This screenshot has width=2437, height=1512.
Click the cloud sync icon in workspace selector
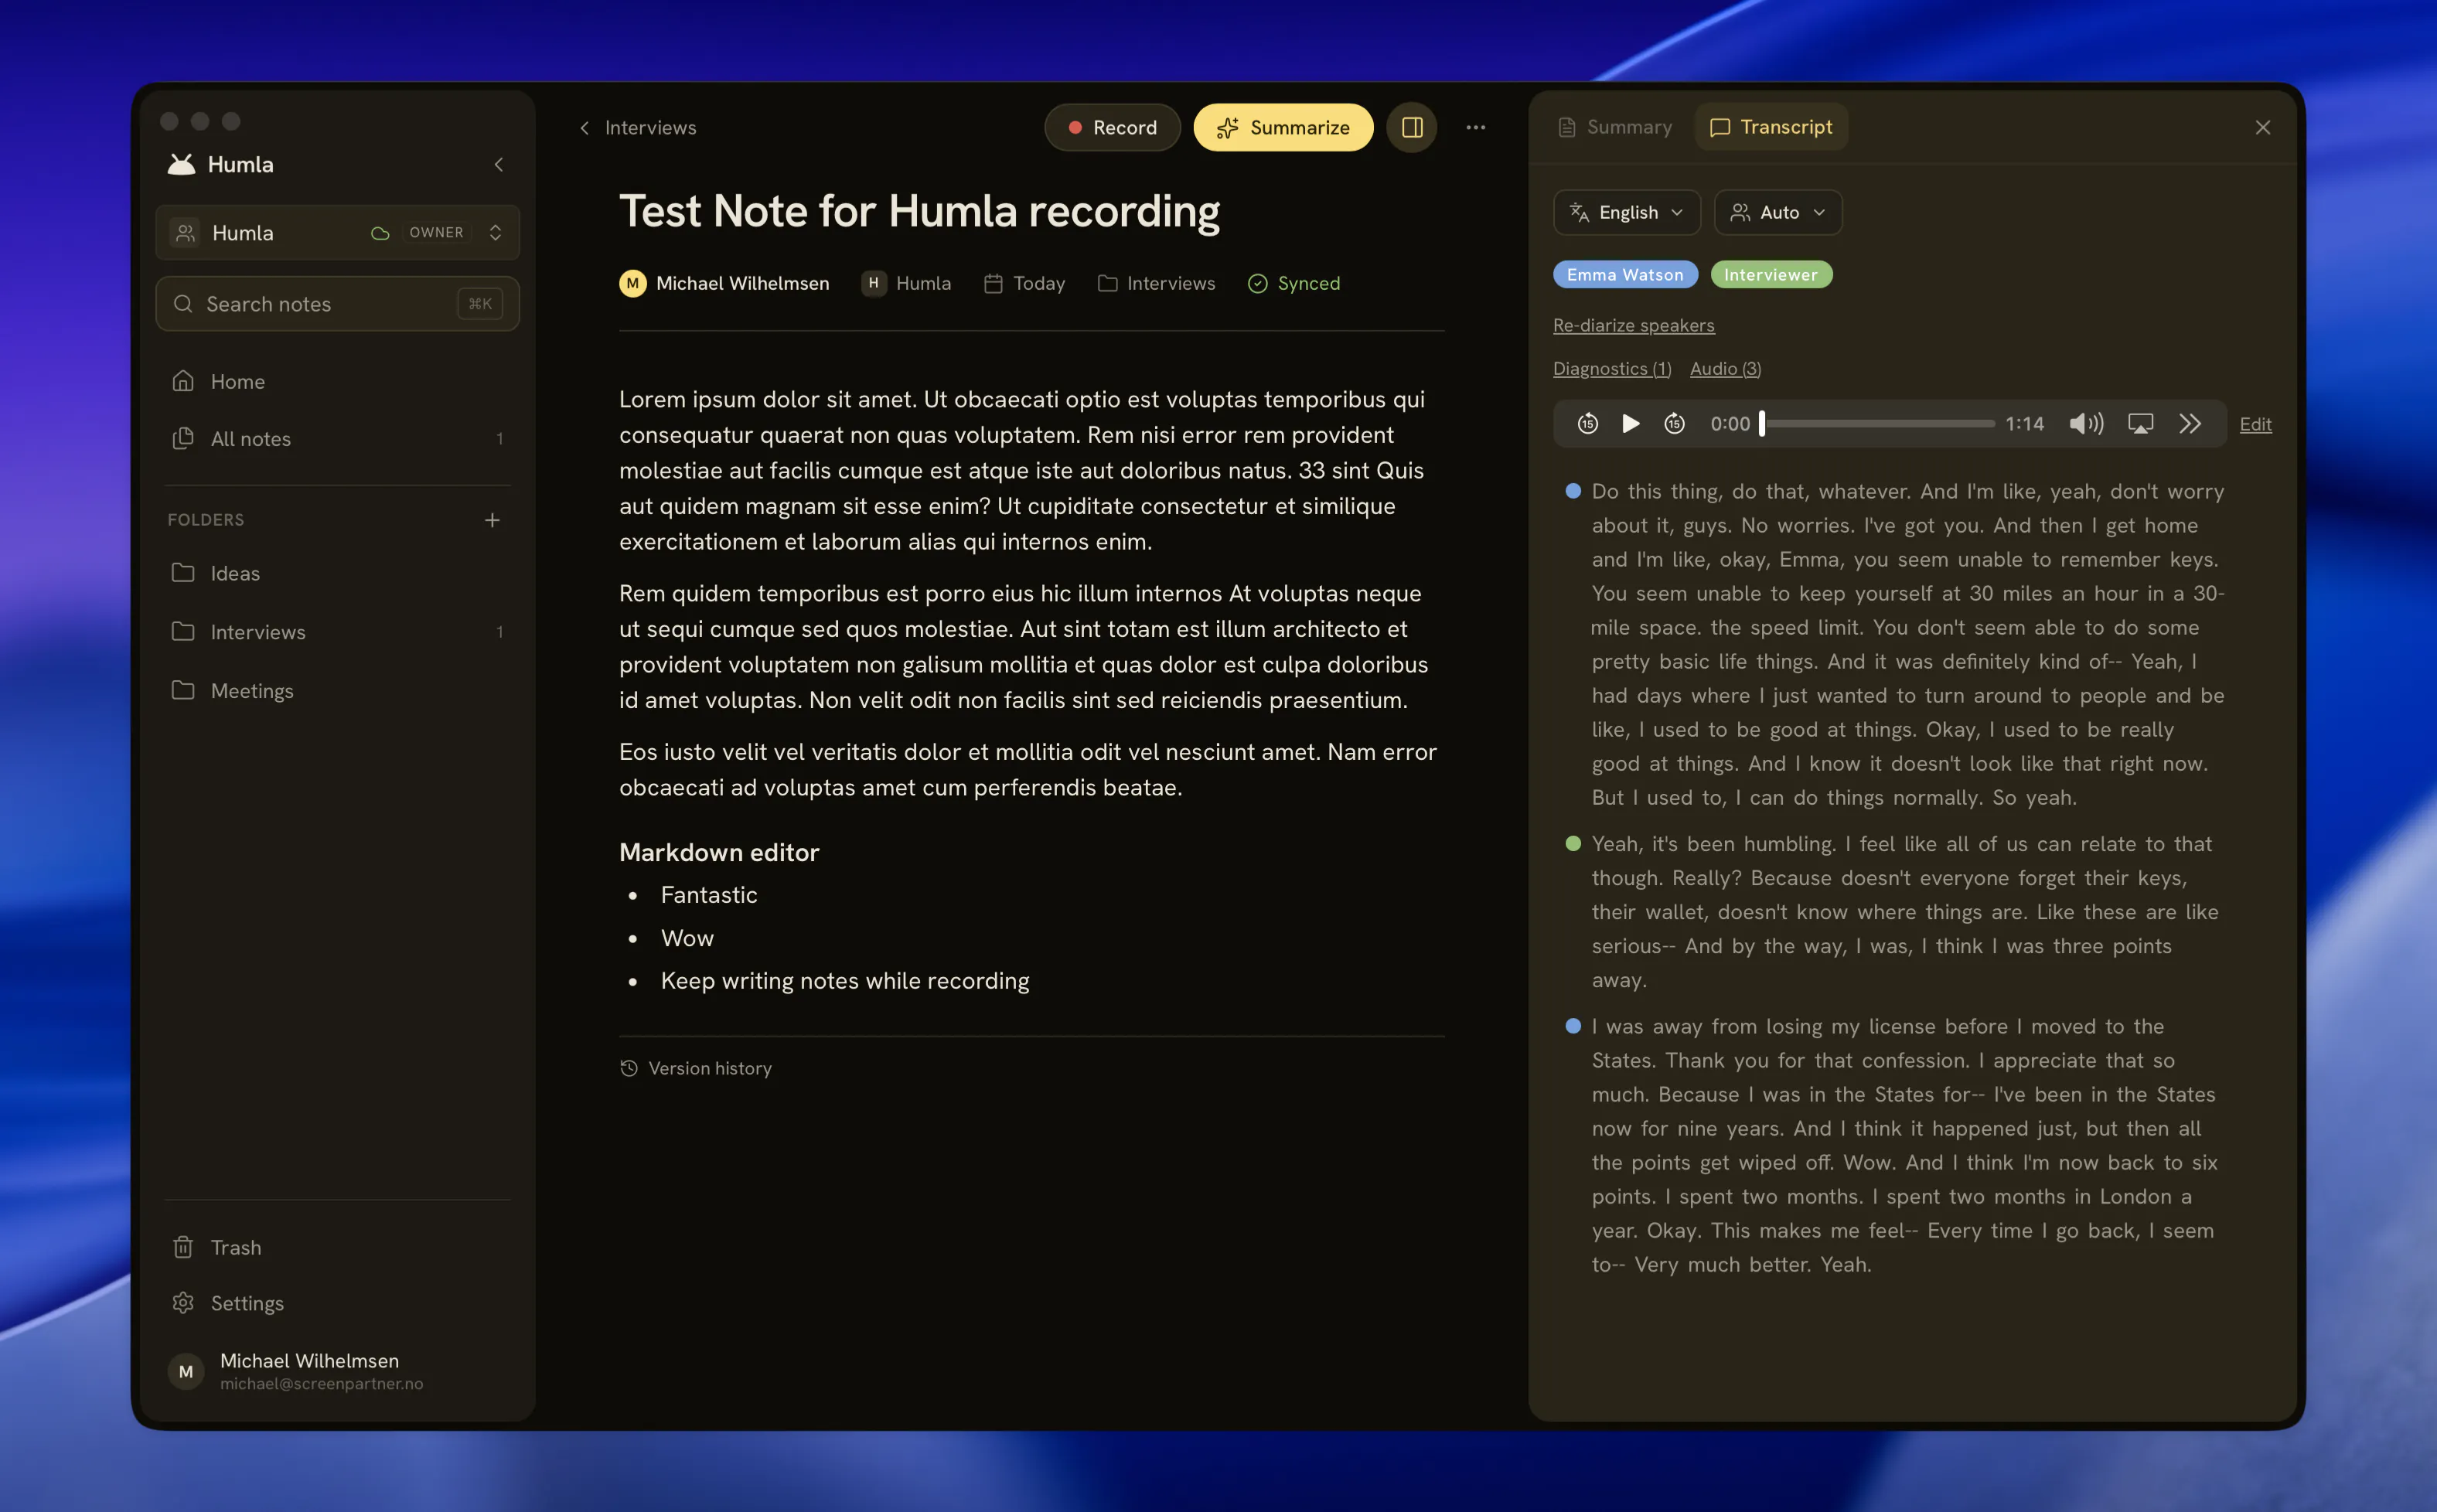(x=380, y=233)
